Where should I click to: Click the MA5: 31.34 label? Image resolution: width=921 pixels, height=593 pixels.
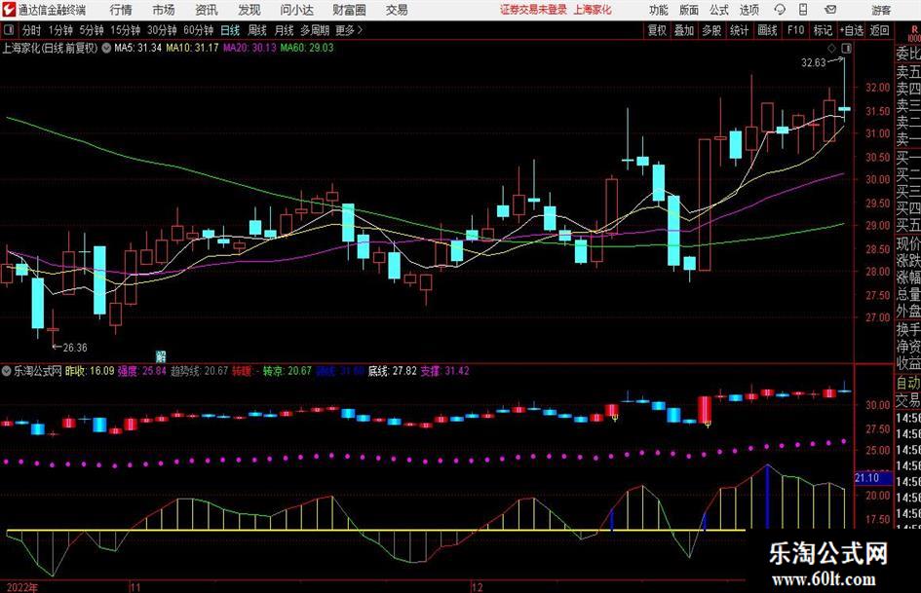(x=137, y=48)
